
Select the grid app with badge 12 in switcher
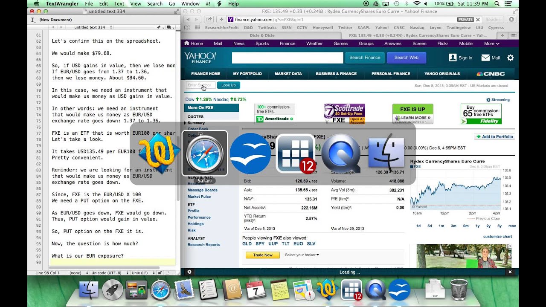coord(296,153)
